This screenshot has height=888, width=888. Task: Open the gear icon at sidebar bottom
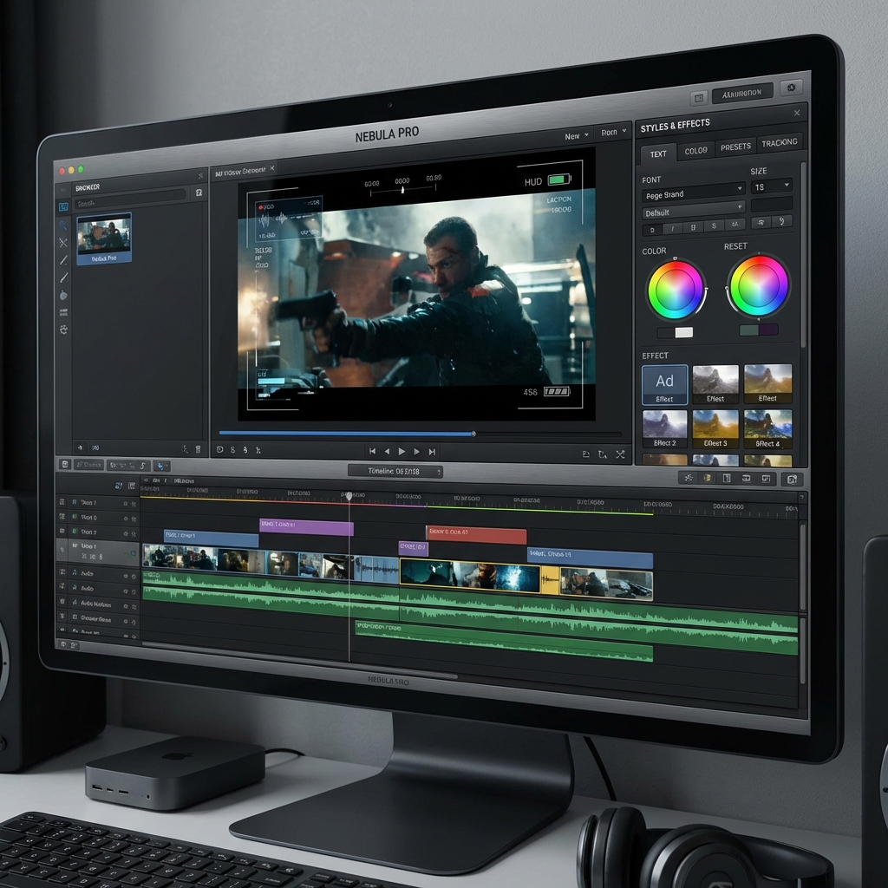click(63, 330)
